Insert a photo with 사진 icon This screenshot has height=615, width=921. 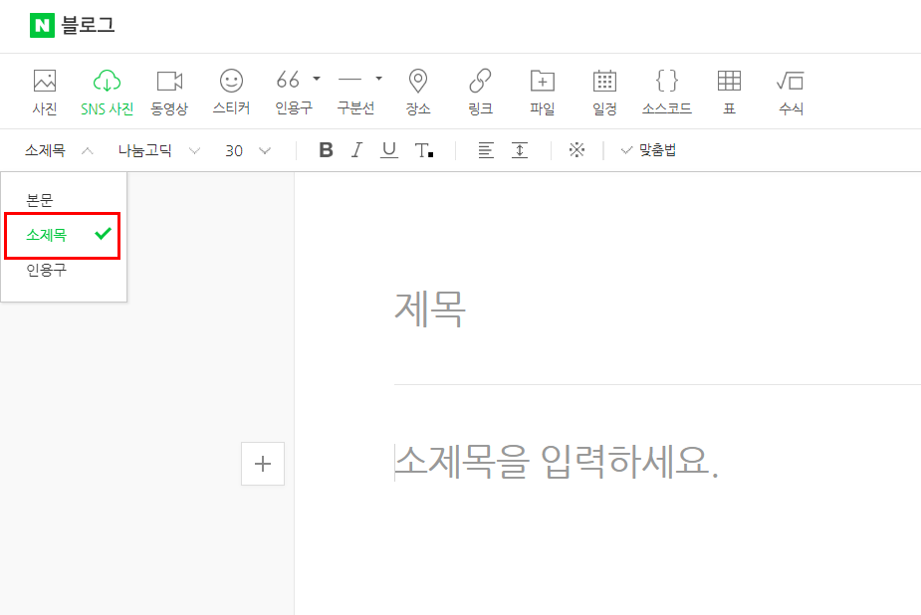pyautogui.click(x=45, y=93)
